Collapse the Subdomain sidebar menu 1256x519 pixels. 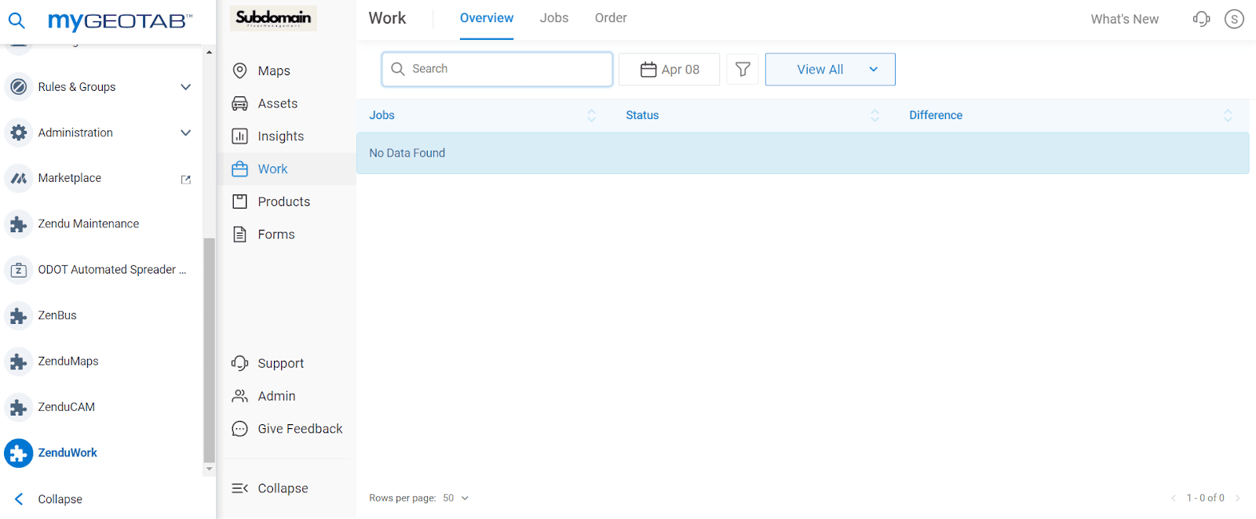(x=270, y=488)
